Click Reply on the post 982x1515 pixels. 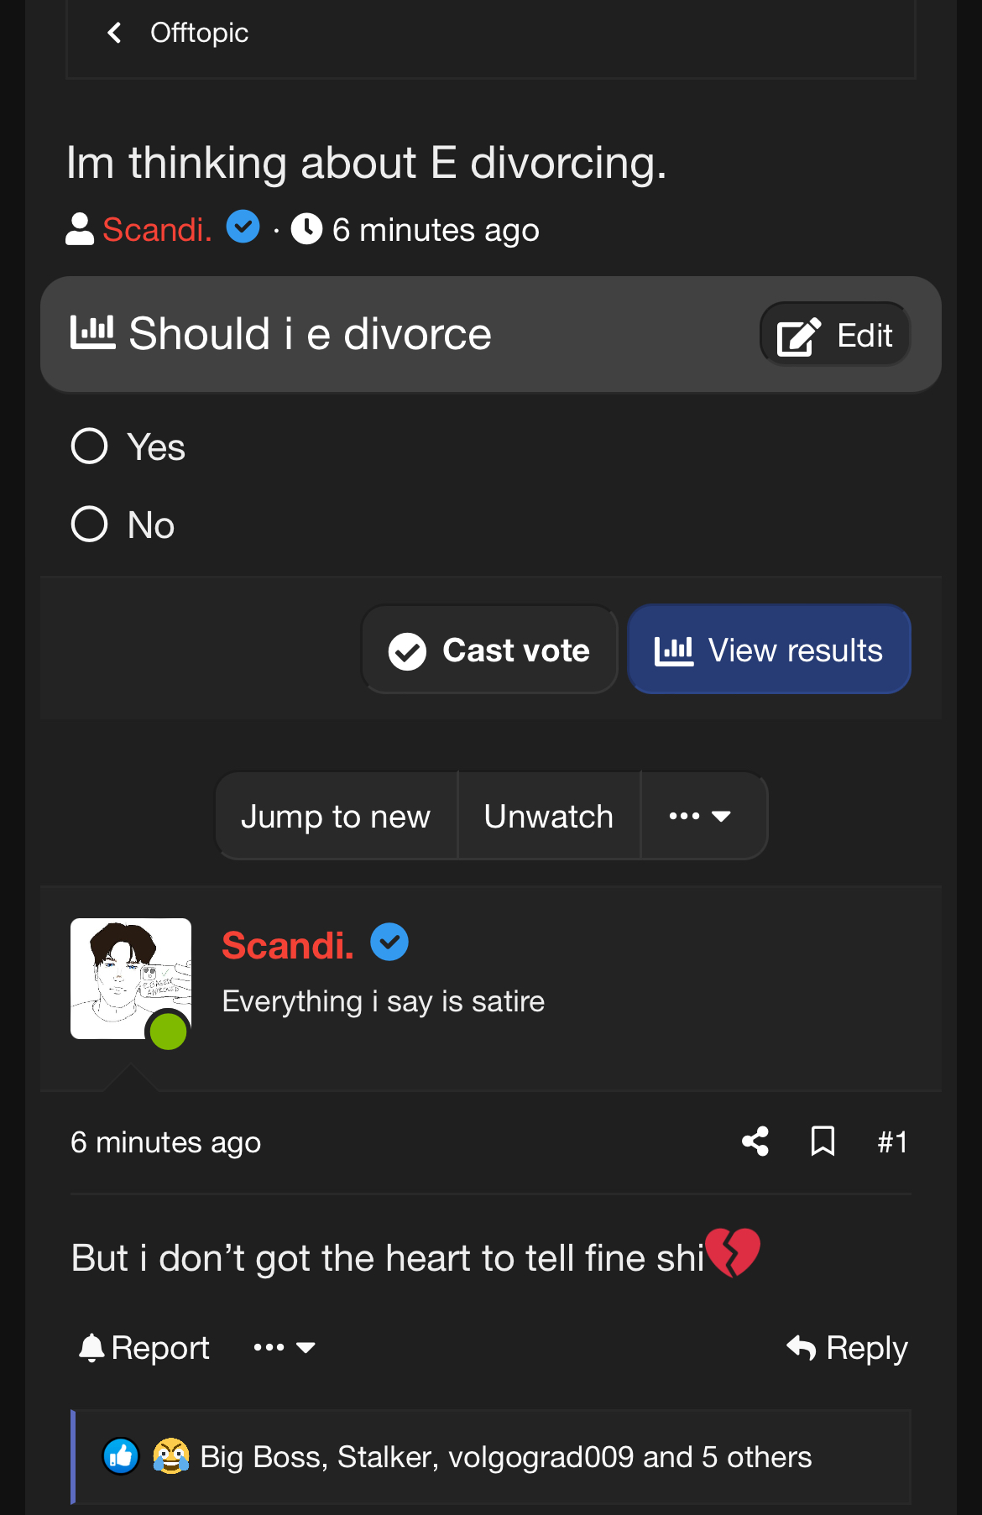(x=847, y=1348)
